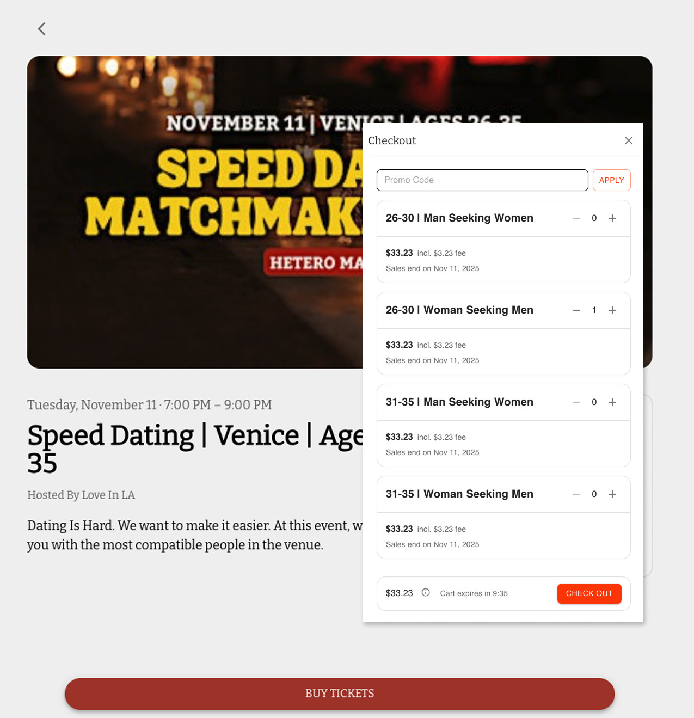Decrease 26-30 Man Seeking Women ticket quantity
The image size is (694, 718).
[576, 218]
